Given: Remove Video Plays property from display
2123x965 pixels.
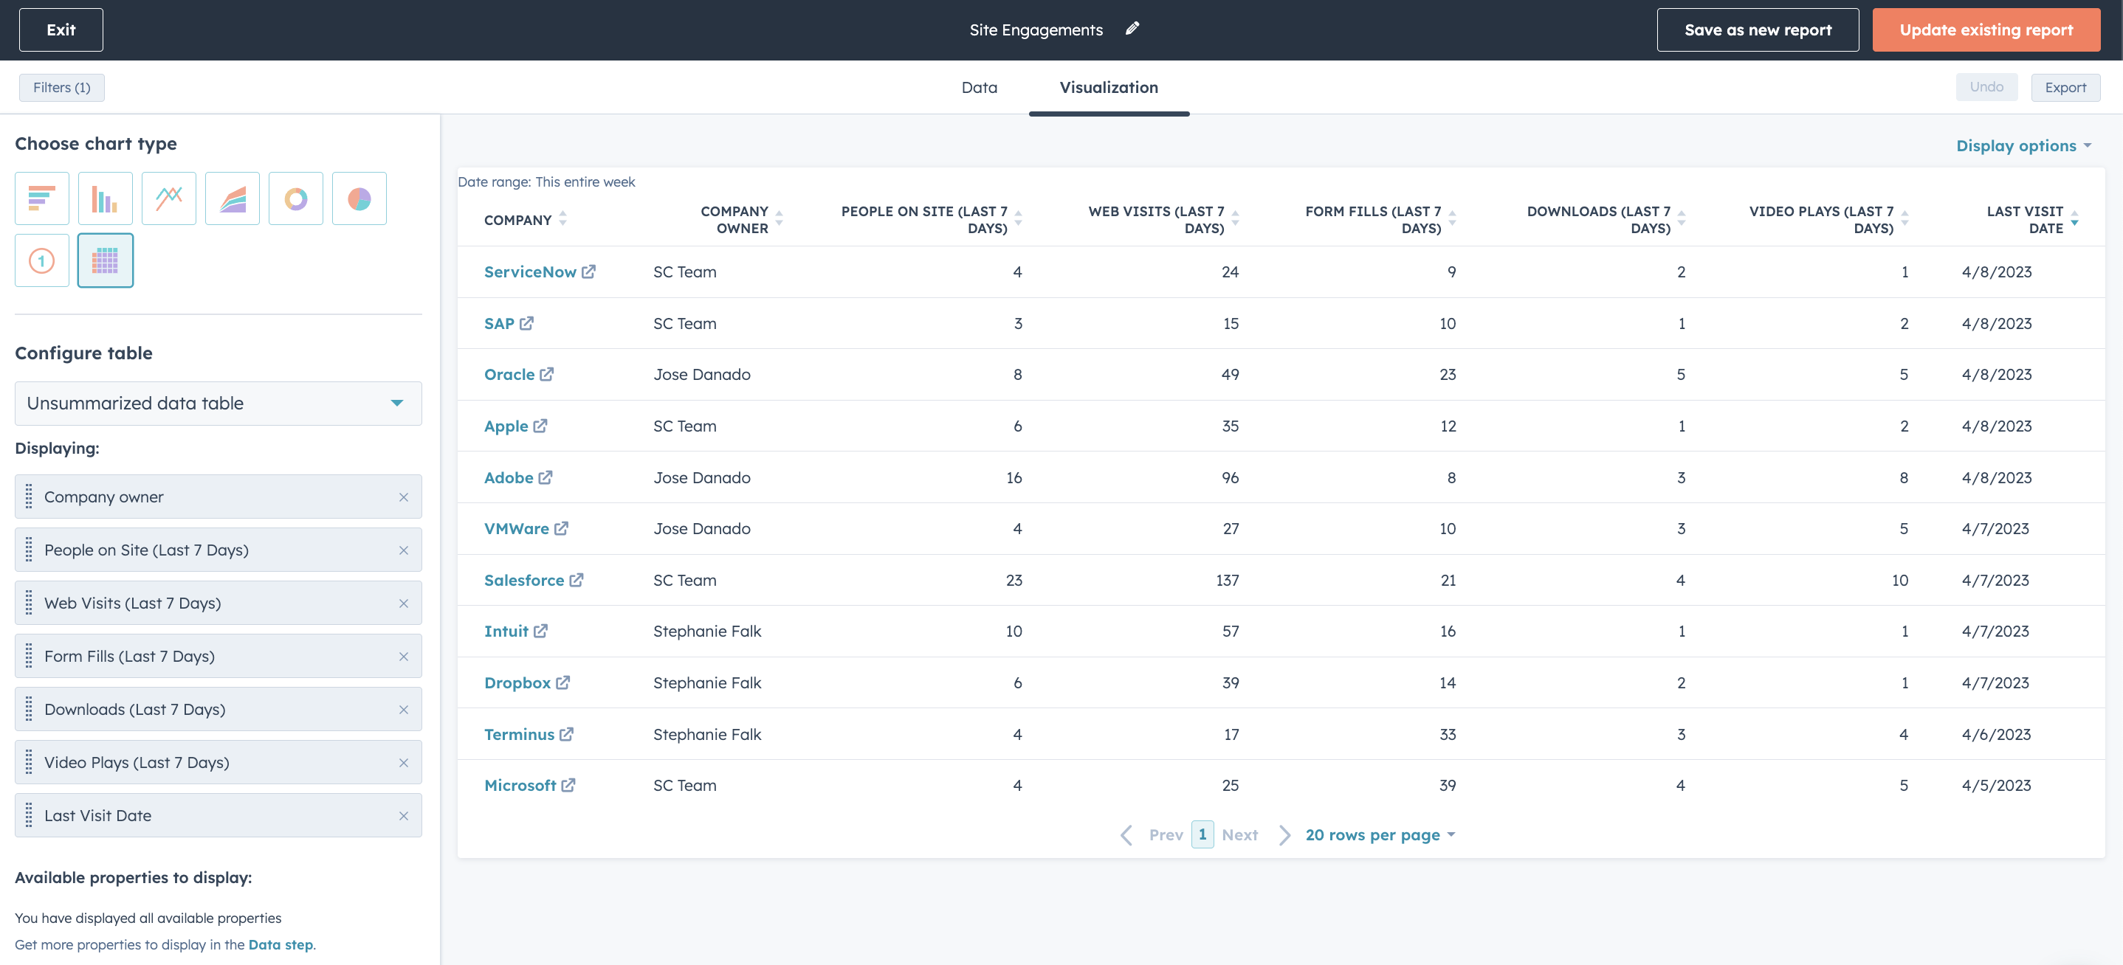Looking at the screenshot, I should point(404,762).
